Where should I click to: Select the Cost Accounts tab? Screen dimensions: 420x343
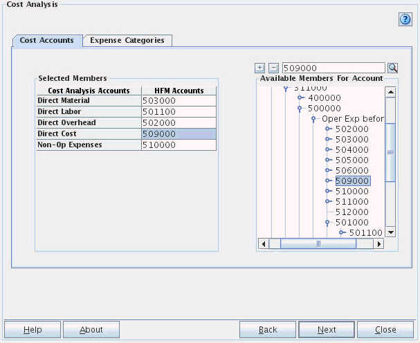click(47, 40)
